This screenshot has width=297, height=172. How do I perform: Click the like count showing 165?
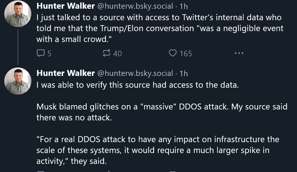186,53
